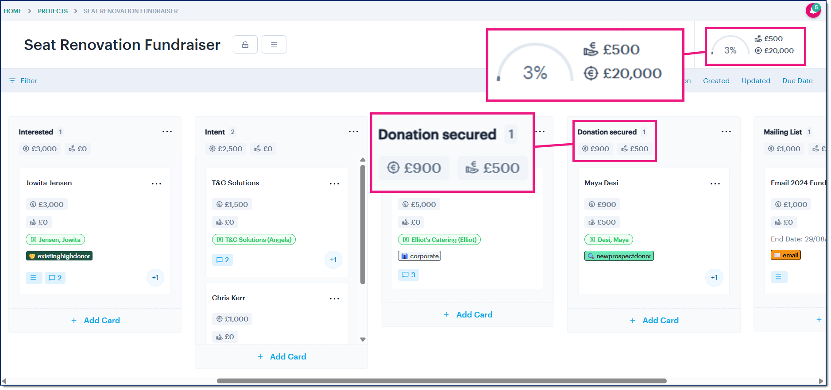Click the Filter button

pyautogui.click(x=23, y=80)
